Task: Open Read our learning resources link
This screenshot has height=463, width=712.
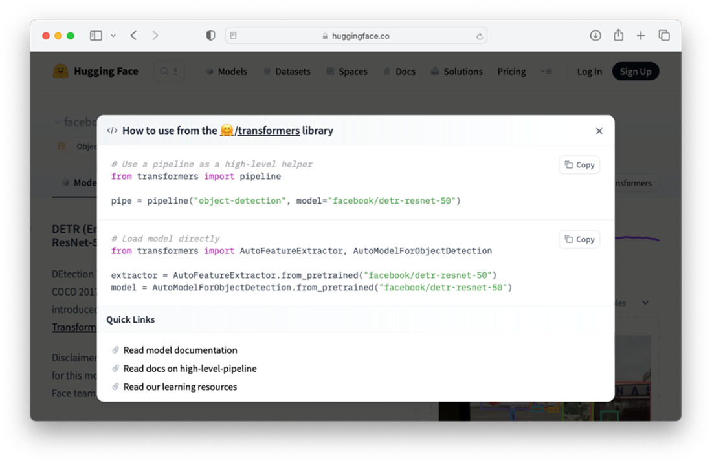Action: [180, 387]
